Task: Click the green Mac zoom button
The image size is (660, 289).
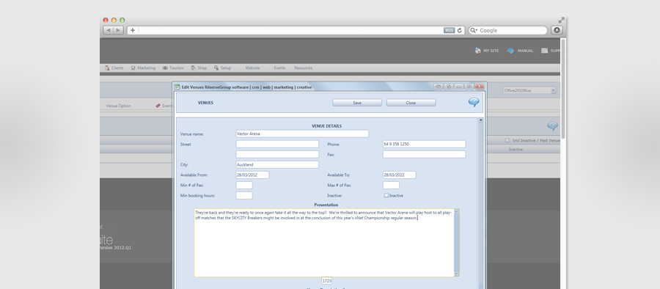Action: tap(122, 20)
